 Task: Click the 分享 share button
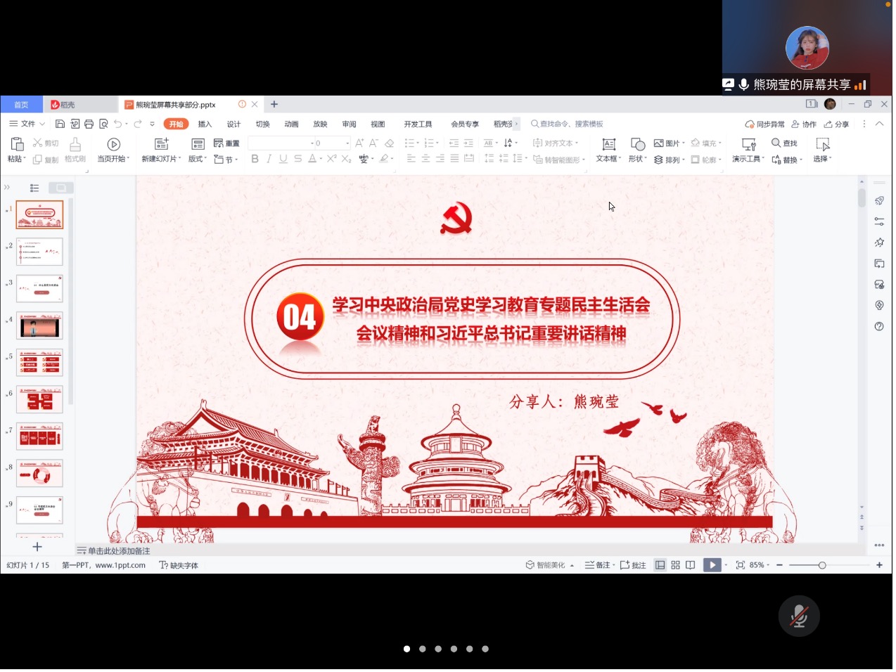tap(837, 124)
